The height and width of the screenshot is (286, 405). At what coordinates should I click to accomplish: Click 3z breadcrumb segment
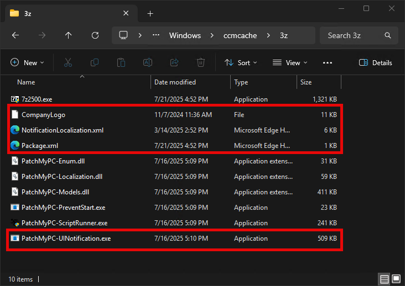point(284,35)
